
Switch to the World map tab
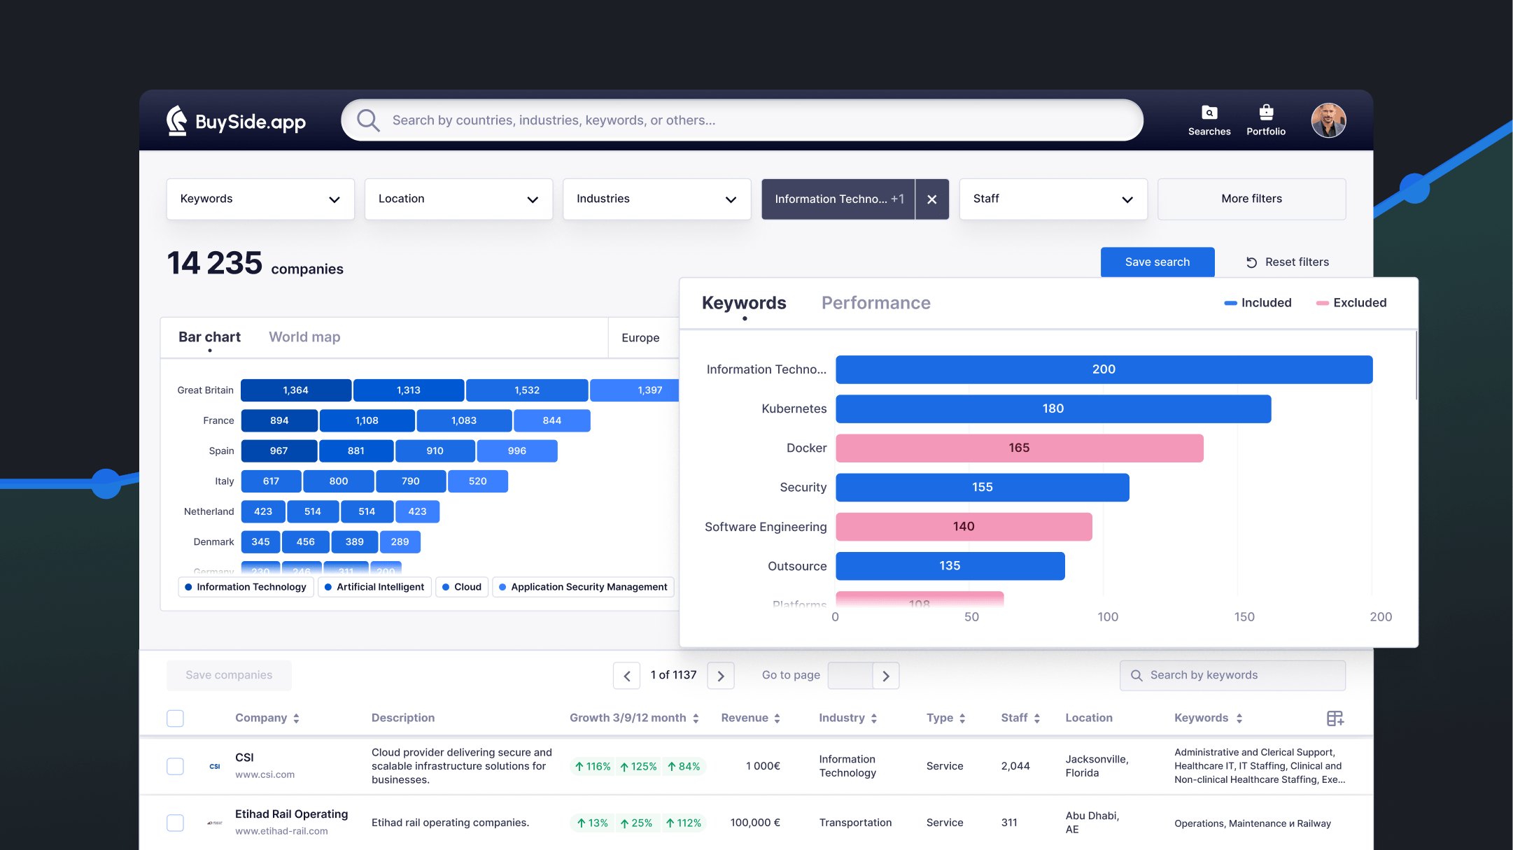pyautogui.click(x=304, y=337)
